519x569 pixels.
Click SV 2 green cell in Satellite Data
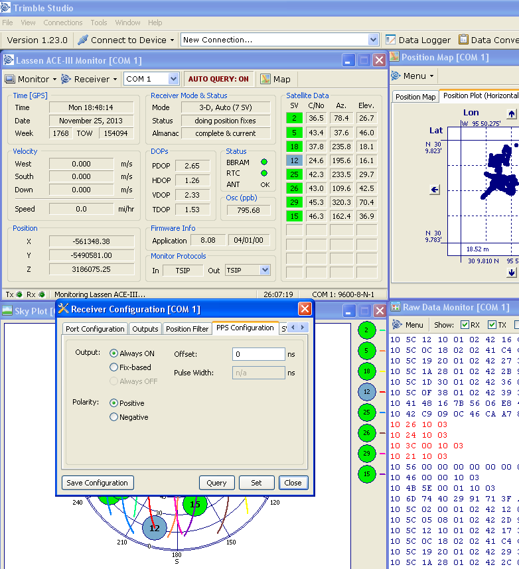[x=294, y=118]
